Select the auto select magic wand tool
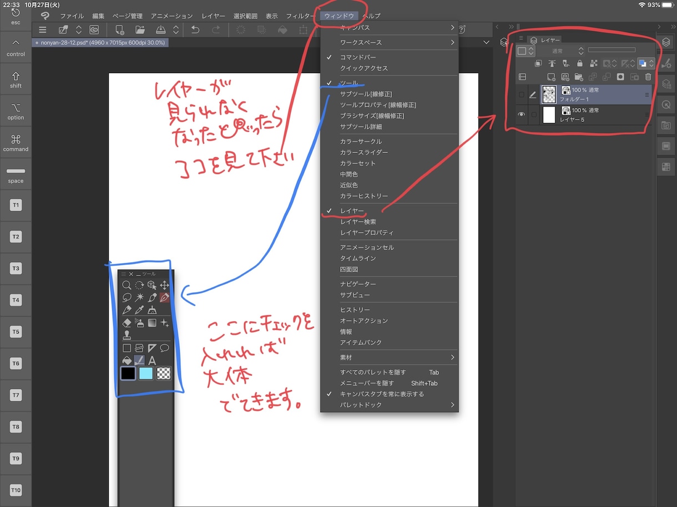Screen dimensions: 677x507 pos(139,298)
